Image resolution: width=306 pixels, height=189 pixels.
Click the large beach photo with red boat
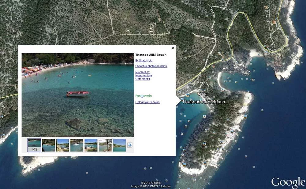tap(78, 95)
